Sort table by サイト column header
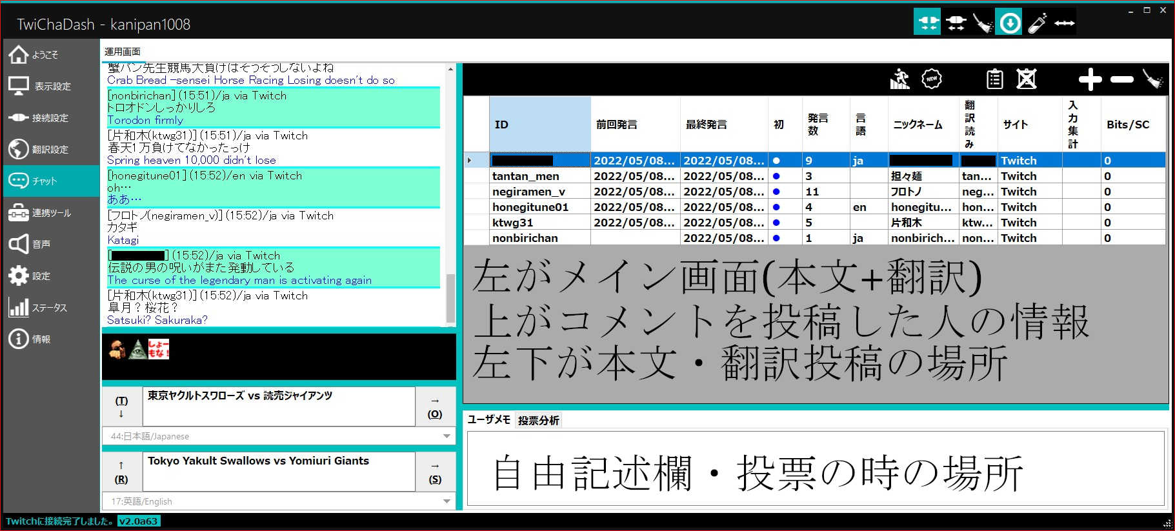Image resolution: width=1175 pixels, height=531 pixels. click(1030, 125)
